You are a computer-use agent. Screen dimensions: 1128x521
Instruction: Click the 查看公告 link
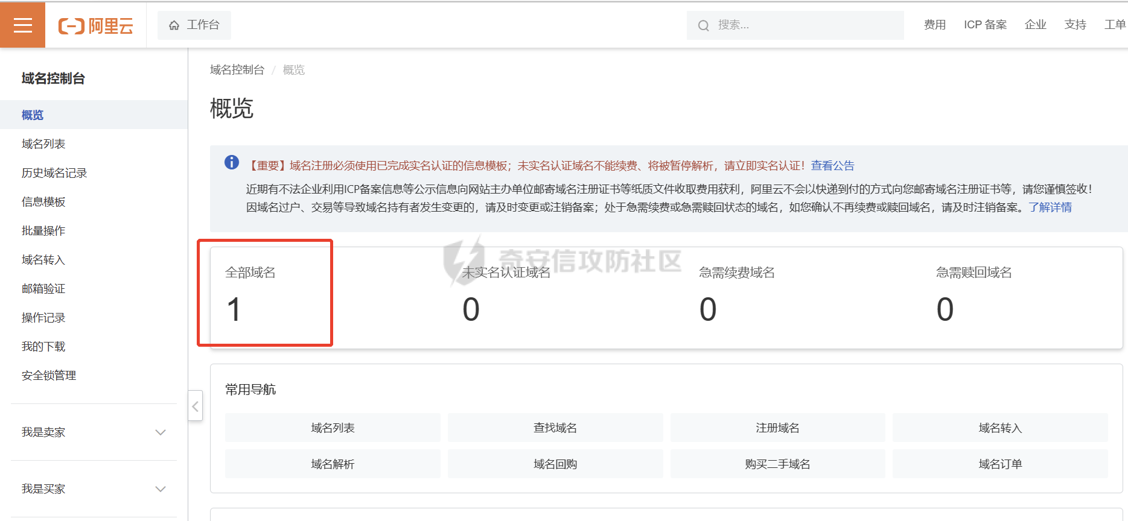832,166
